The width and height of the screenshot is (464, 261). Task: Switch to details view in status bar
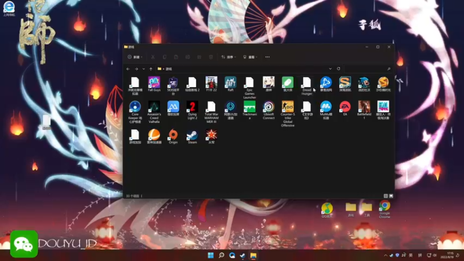[386, 196]
